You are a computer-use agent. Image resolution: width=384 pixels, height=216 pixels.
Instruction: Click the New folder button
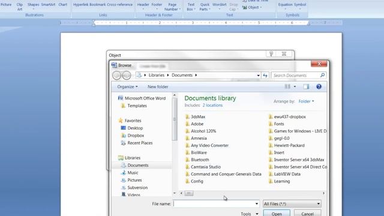(158, 86)
